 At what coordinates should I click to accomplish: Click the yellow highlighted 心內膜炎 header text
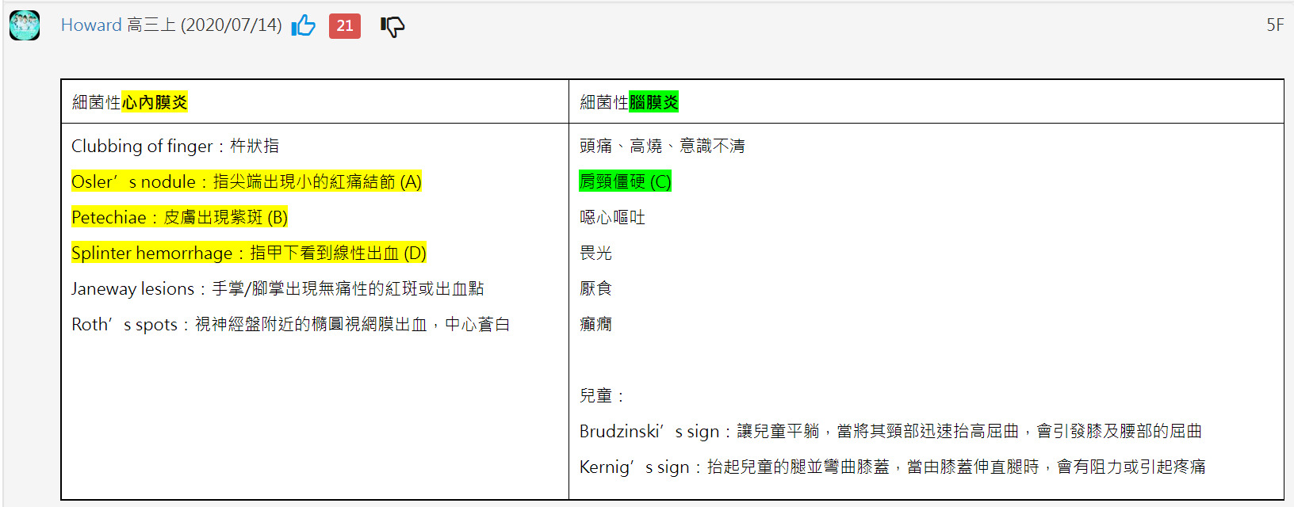(x=155, y=102)
